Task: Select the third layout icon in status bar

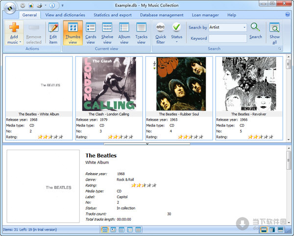Action: [280, 230]
